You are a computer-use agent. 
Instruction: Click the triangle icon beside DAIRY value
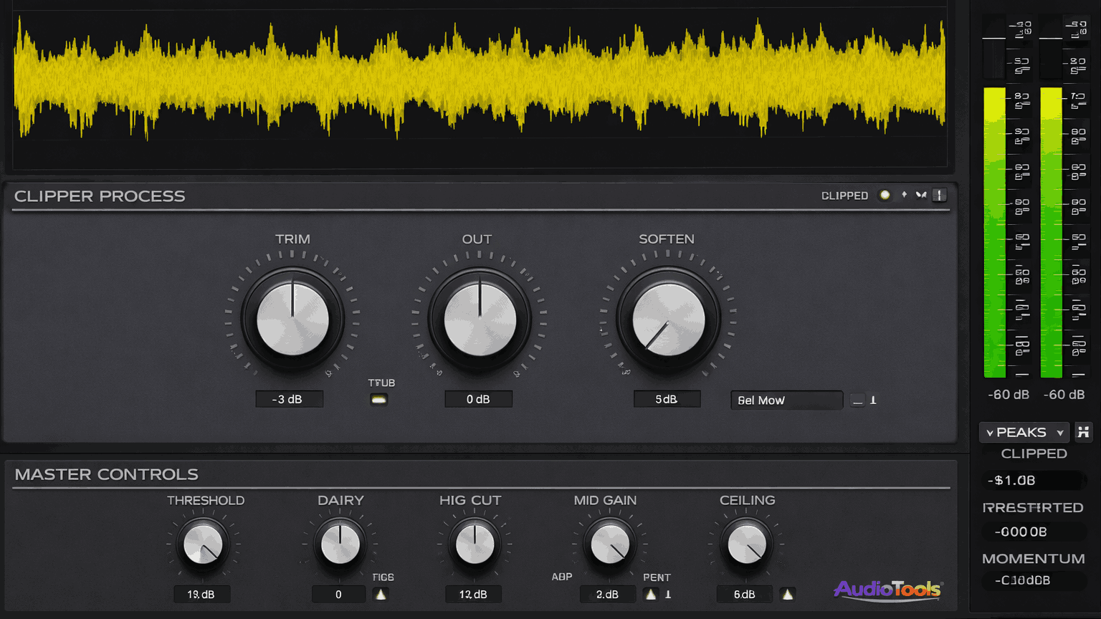(x=381, y=595)
